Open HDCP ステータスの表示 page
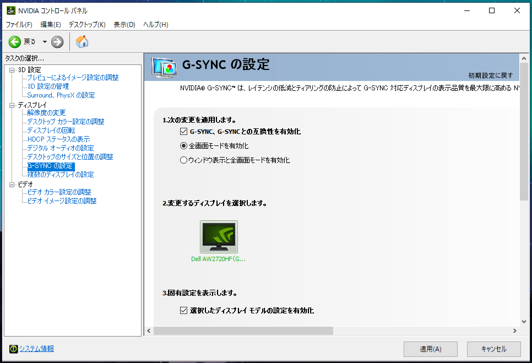The image size is (532, 363). click(59, 139)
